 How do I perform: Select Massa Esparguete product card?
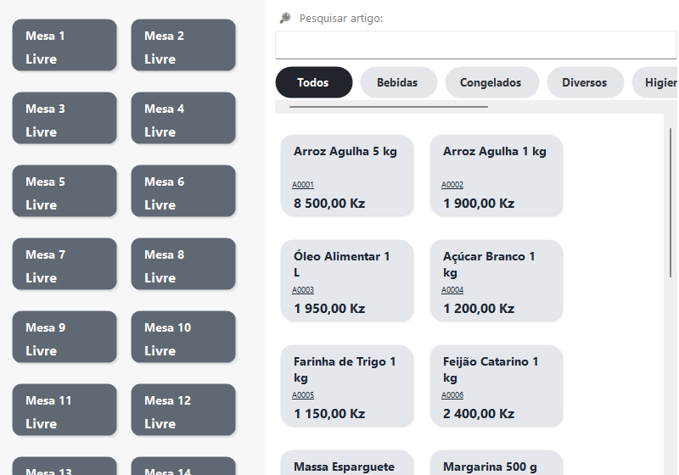[347, 462]
